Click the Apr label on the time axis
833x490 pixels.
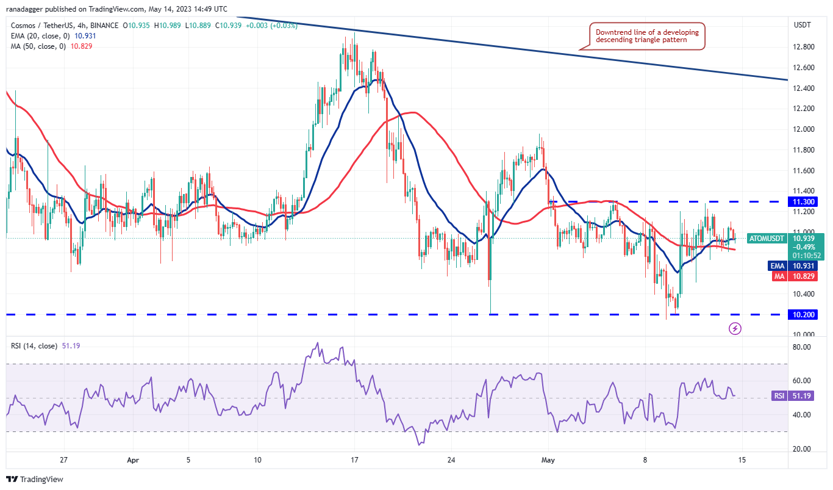pyautogui.click(x=132, y=461)
